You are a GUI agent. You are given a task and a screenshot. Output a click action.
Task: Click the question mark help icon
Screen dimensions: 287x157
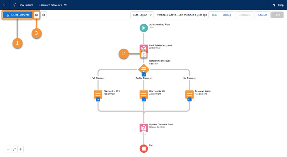click(x=274, y=5)
